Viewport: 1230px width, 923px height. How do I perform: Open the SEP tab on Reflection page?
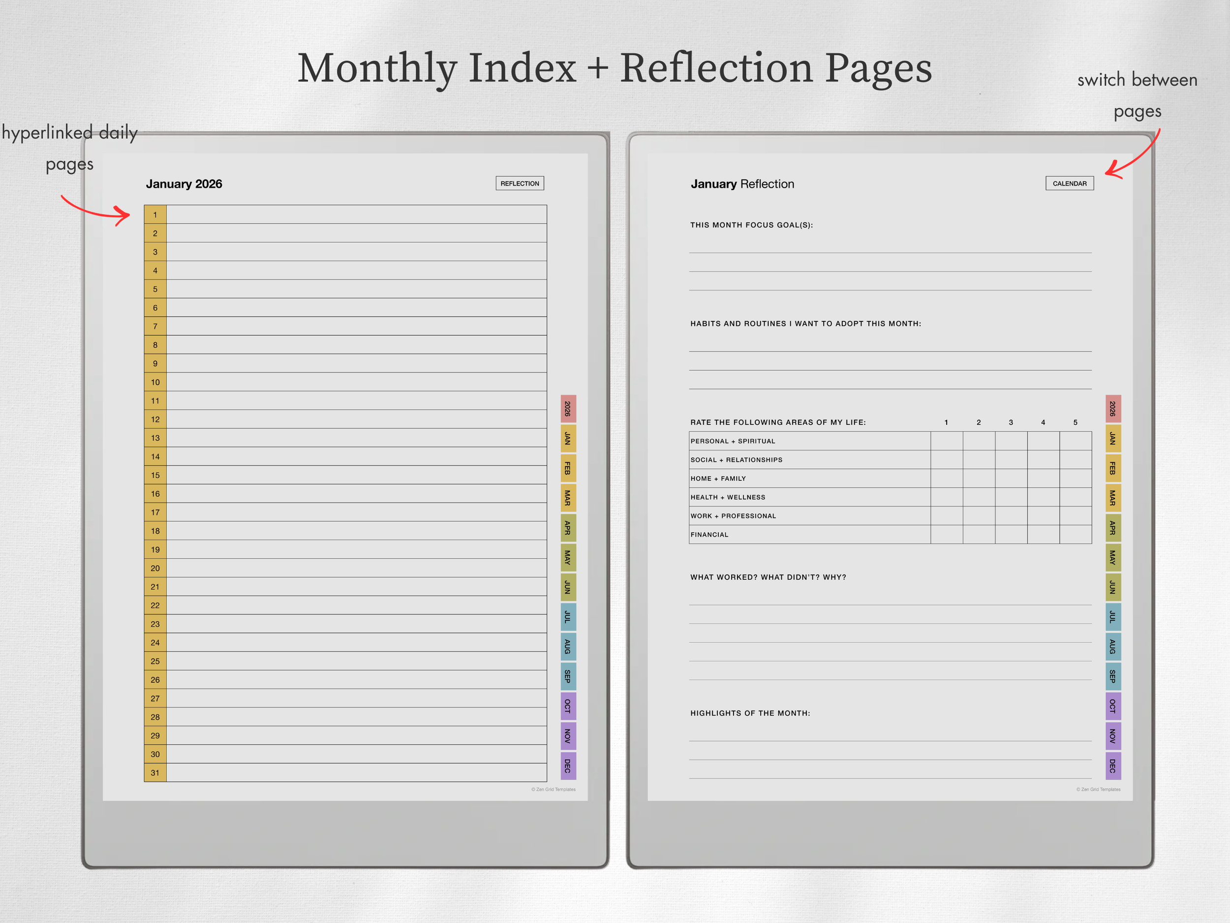point(1113,676)
